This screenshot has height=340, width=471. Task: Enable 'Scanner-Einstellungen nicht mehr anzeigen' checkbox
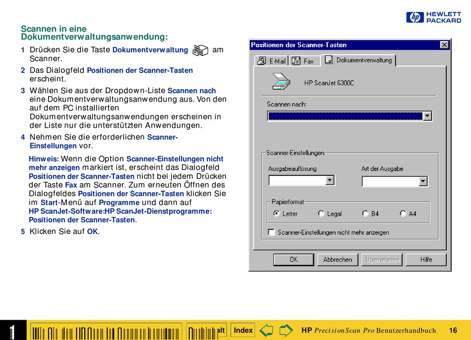(x=271, y=232)
